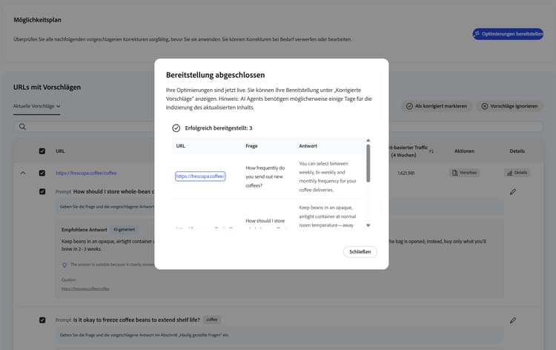Viewport: 556px width, 350px height.
Task: Open the frescopa.coffee link in dialog table
Action: (200, 176)
